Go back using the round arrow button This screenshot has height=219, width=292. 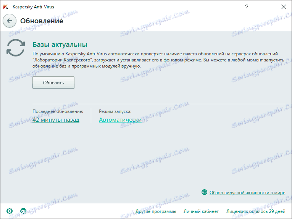click(x=10, y=21)
